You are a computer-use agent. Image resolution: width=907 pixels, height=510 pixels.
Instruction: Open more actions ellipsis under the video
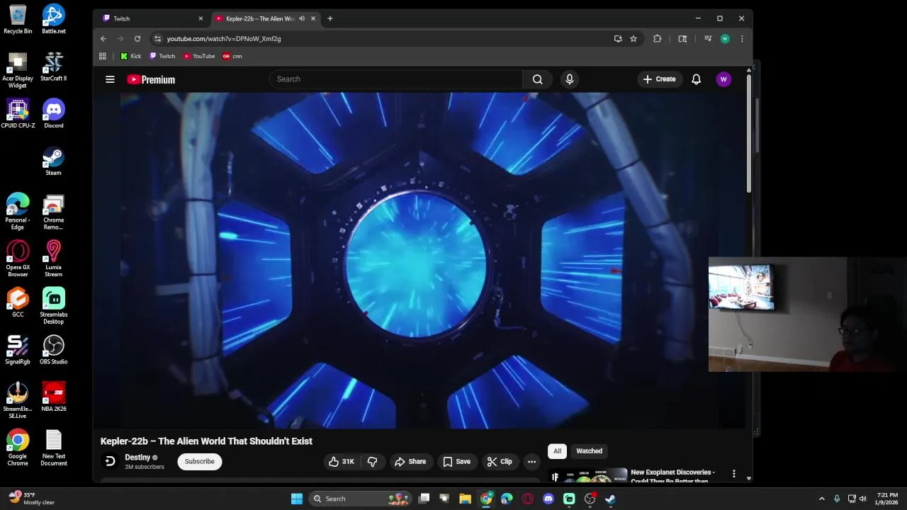[x=531, y=462]
